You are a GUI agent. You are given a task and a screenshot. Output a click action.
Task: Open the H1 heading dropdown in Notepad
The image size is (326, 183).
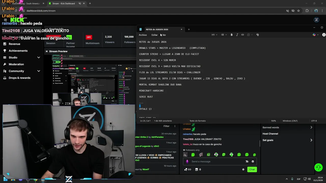(214, 35)
